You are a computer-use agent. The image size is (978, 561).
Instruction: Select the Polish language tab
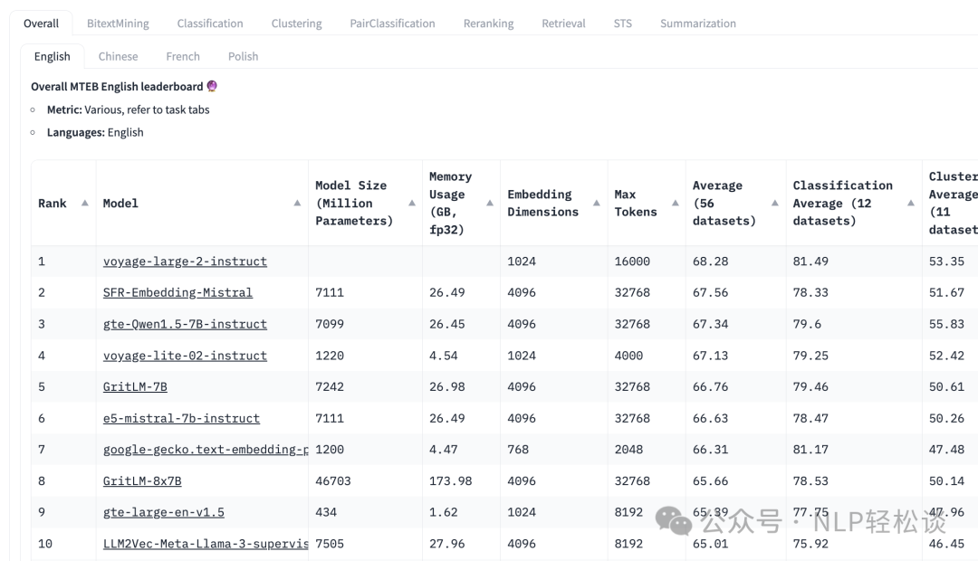243,56
